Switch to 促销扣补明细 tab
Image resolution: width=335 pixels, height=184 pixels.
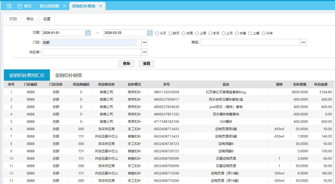(69, 75)
